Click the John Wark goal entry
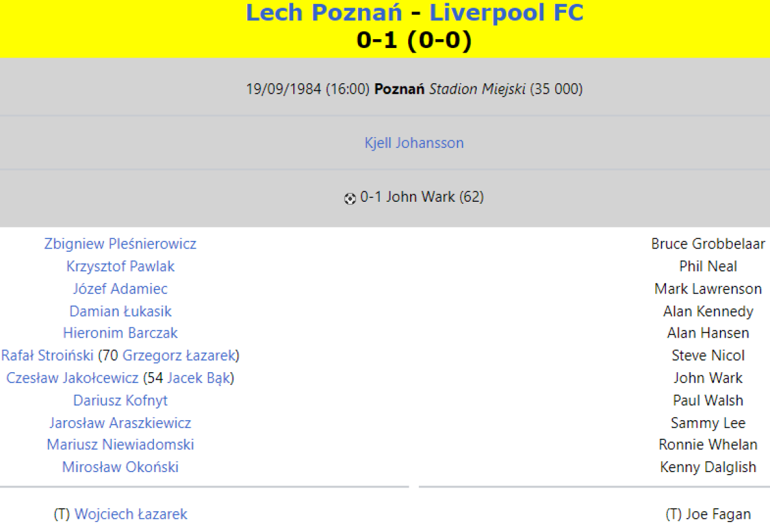Image resolution: width=770 pixels, height=524 pixels. pos(422,197)
